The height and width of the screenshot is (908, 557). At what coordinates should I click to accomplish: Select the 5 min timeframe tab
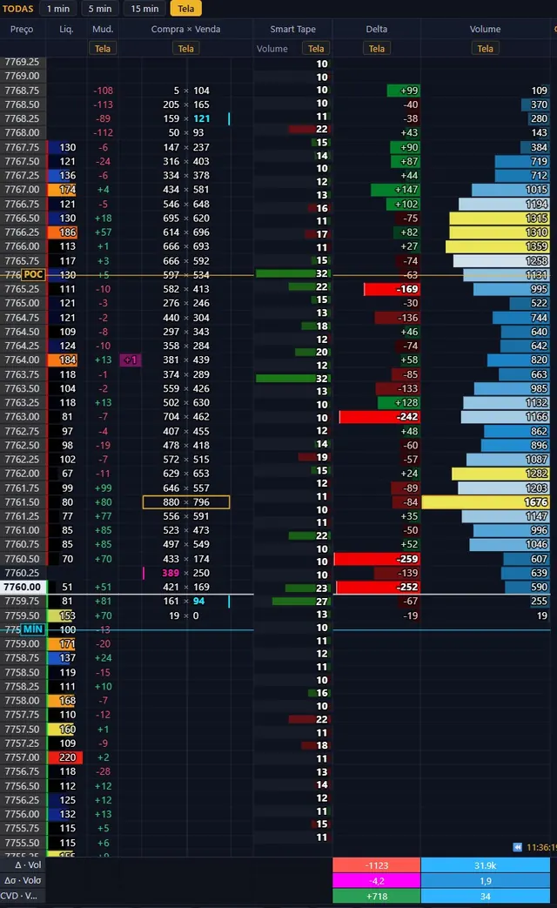tap(99, 9)
